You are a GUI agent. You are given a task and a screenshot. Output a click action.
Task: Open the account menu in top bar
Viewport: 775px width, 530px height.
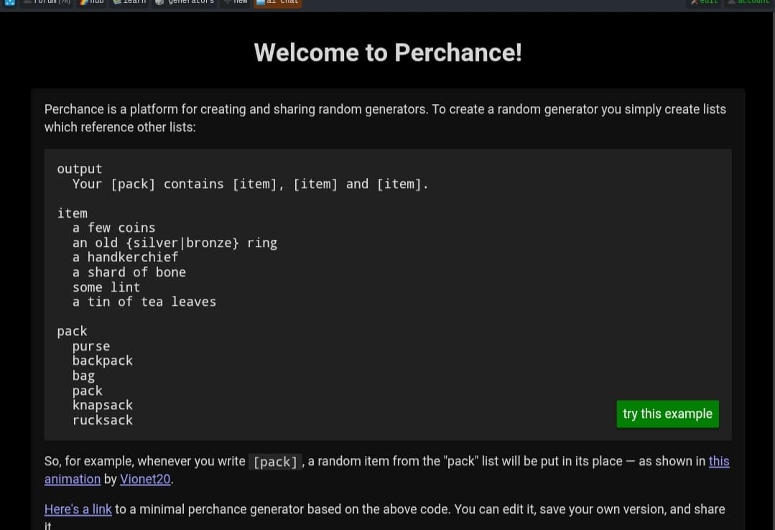tap(748, 2)
